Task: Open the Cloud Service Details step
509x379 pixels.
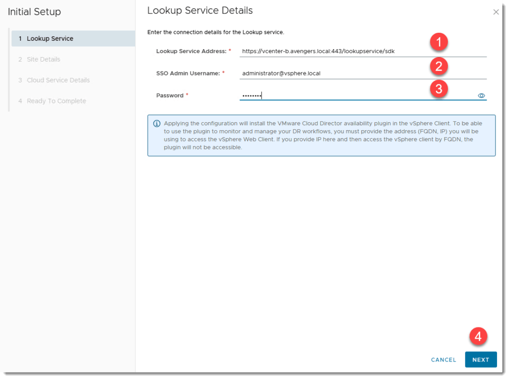Action: (58, 80)
